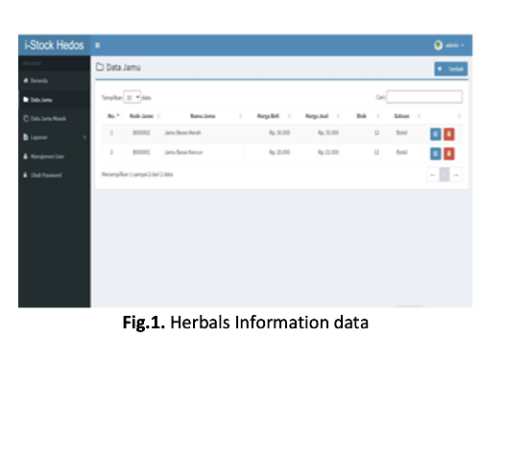Screen dimensions: 505x457
Task: Open the Tampilkan entries count dropdown
Action: coord(132,97)
